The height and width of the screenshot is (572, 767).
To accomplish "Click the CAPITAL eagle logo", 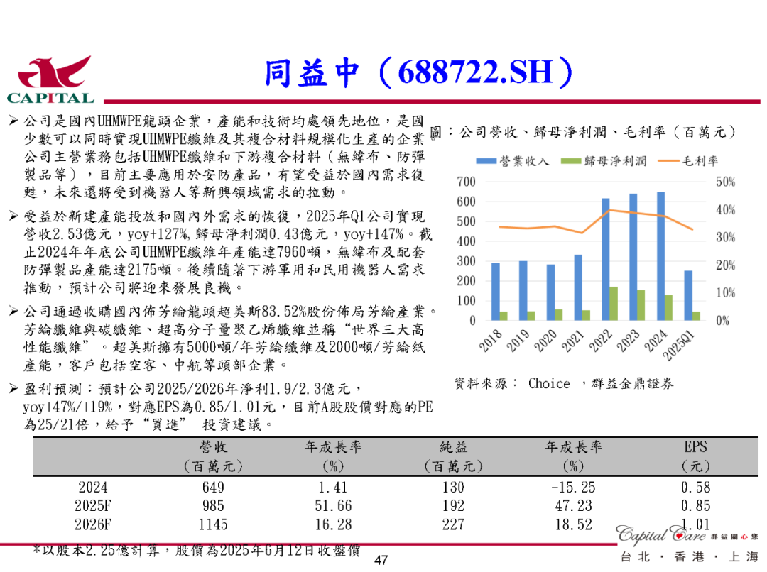I will pyautogui.click(x=51, y=79).
